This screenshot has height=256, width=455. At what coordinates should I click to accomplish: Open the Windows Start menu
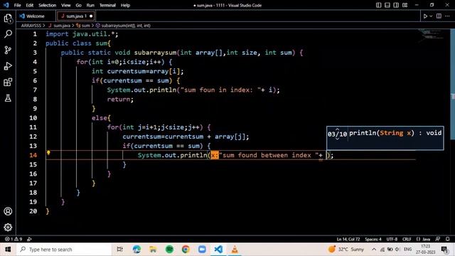click(8, 250)
